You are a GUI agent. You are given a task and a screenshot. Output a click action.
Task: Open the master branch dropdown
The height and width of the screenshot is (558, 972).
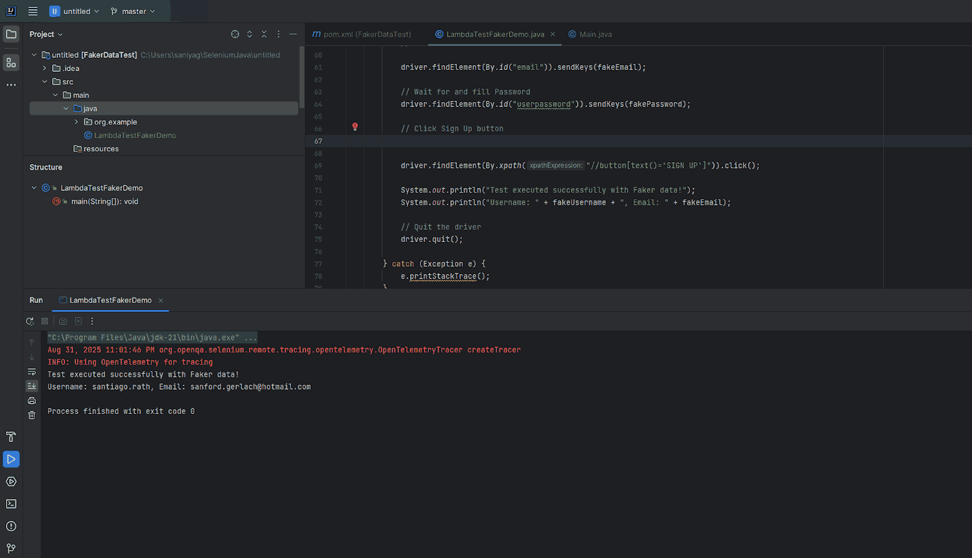(x=133, y=12)
